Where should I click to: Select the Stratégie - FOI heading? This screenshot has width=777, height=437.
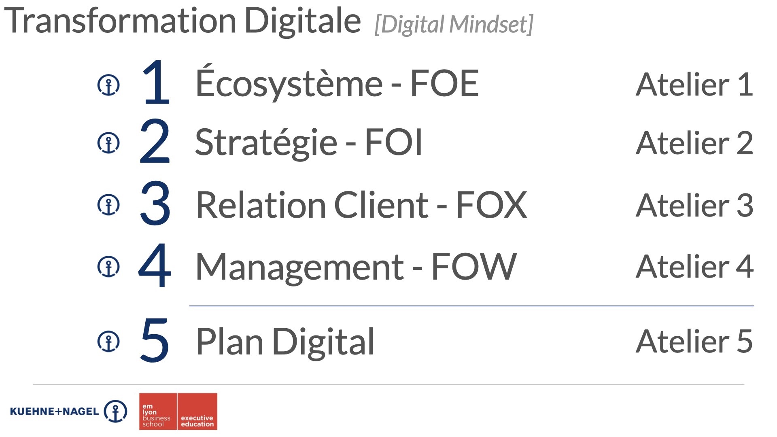[x=309, y=142]
